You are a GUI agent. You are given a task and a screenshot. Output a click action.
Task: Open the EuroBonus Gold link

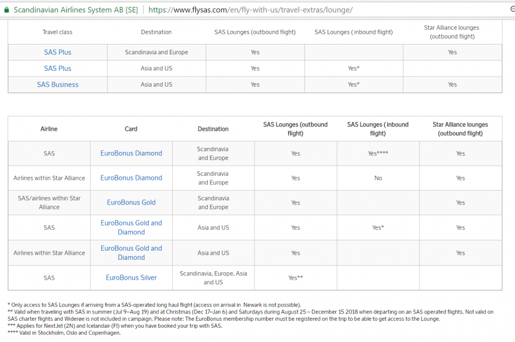click(131, 203)
